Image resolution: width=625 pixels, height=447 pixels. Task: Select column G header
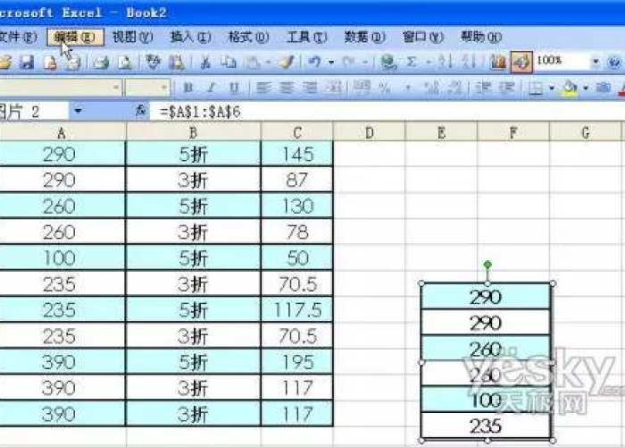(x=585, y=132)
